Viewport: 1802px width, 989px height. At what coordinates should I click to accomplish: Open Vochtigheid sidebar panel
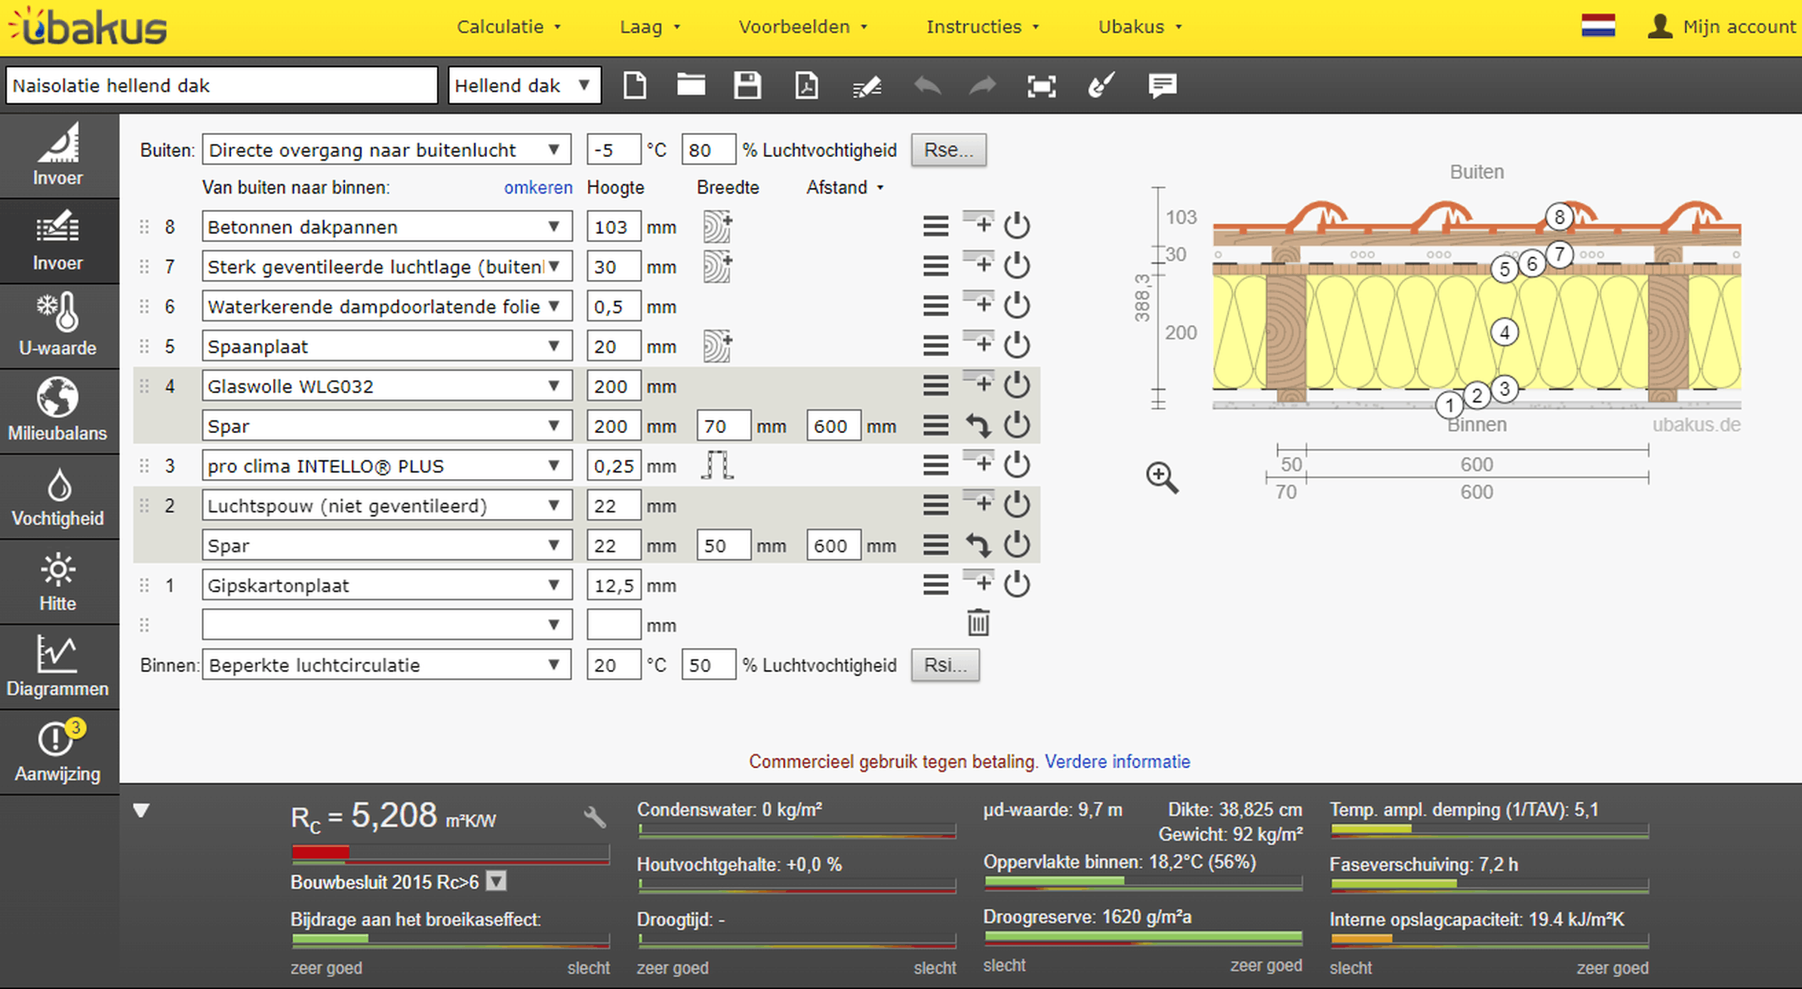58,496
